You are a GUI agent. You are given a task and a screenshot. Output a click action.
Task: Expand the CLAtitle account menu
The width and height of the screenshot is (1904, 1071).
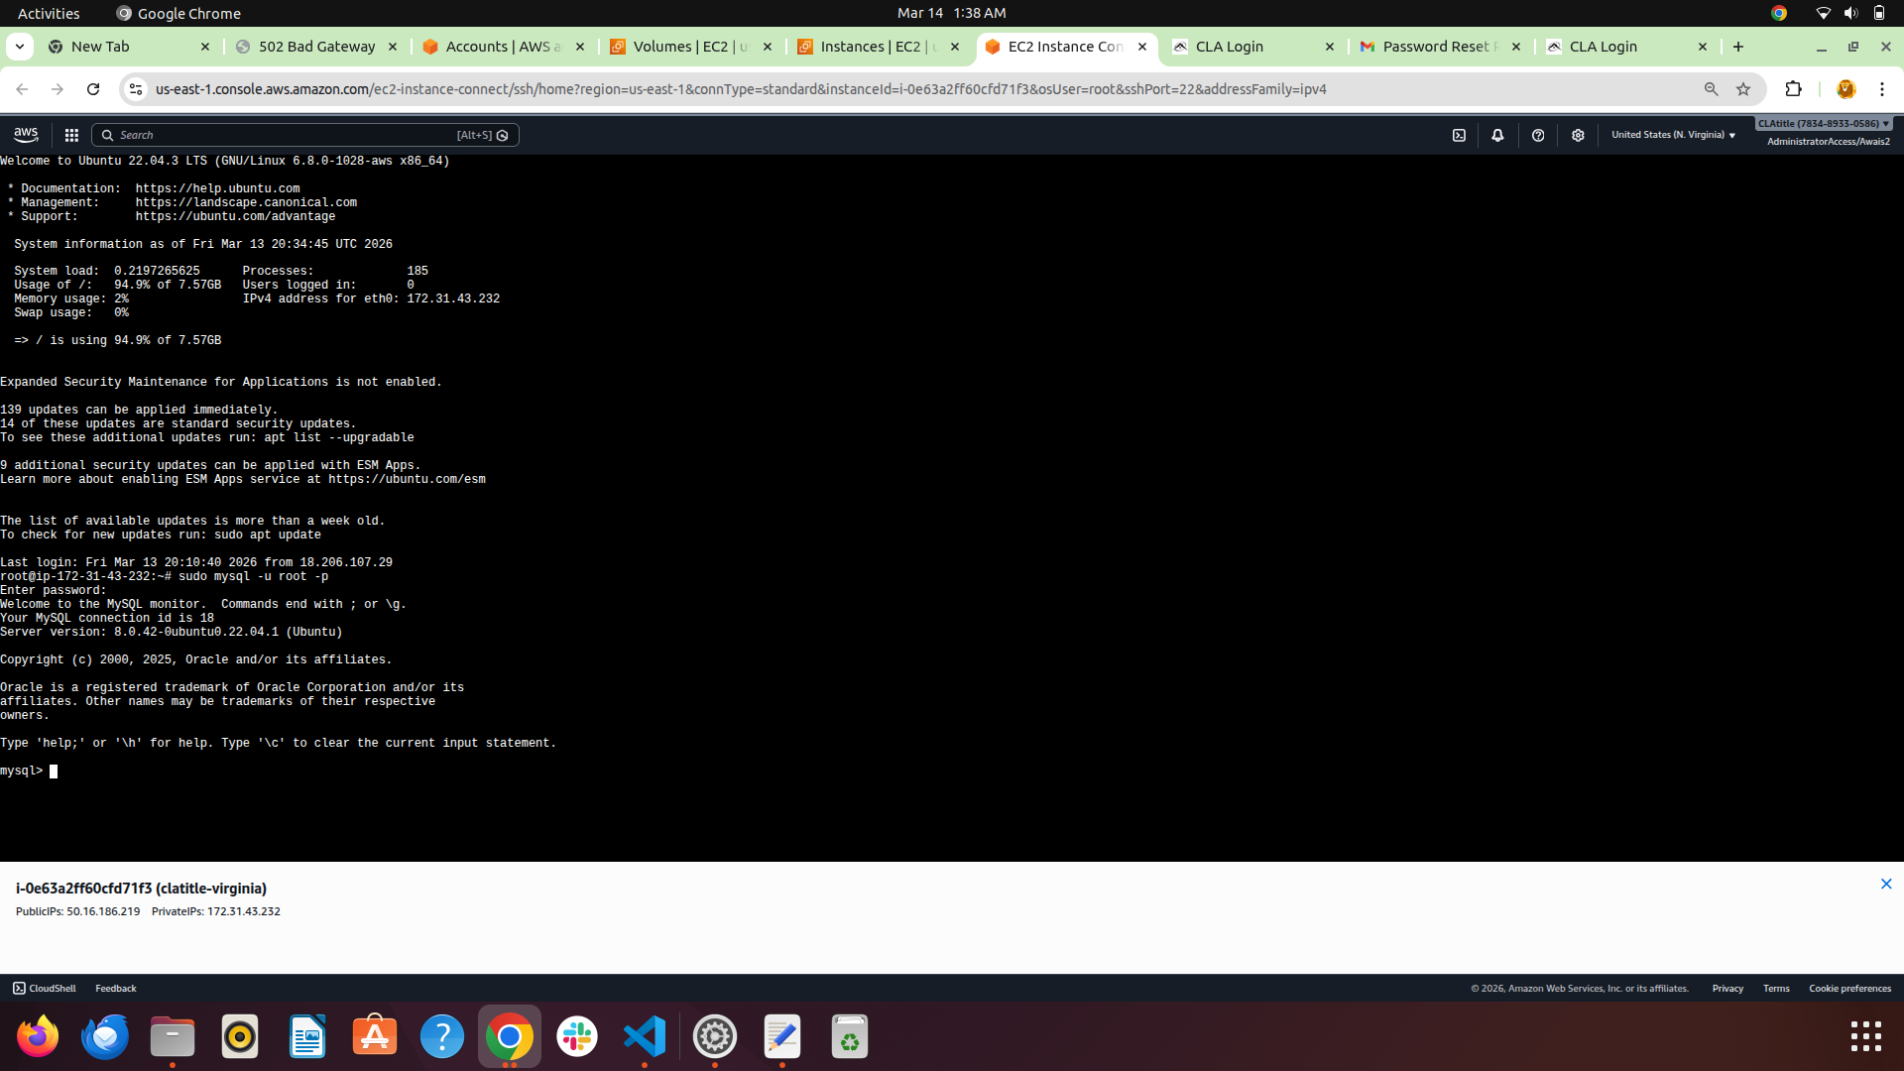[x=1824, y=124]
